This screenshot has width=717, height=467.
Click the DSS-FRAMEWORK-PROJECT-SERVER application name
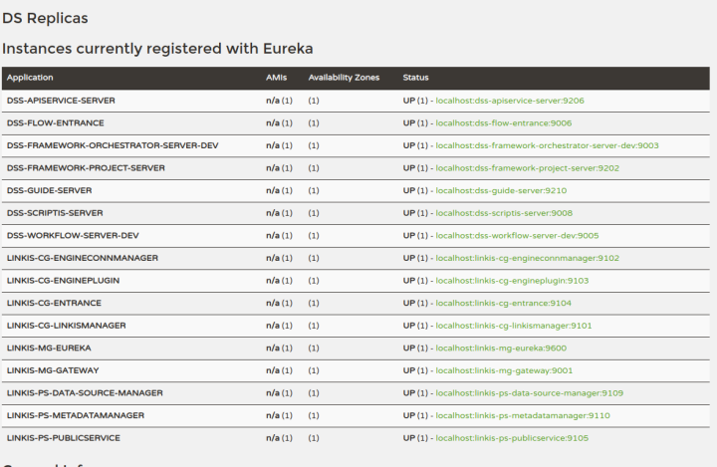click(86, 168)
